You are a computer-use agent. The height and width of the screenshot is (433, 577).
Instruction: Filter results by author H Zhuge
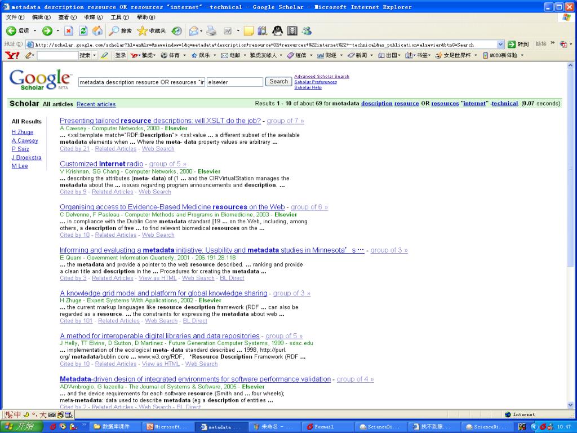pos(23,132)
